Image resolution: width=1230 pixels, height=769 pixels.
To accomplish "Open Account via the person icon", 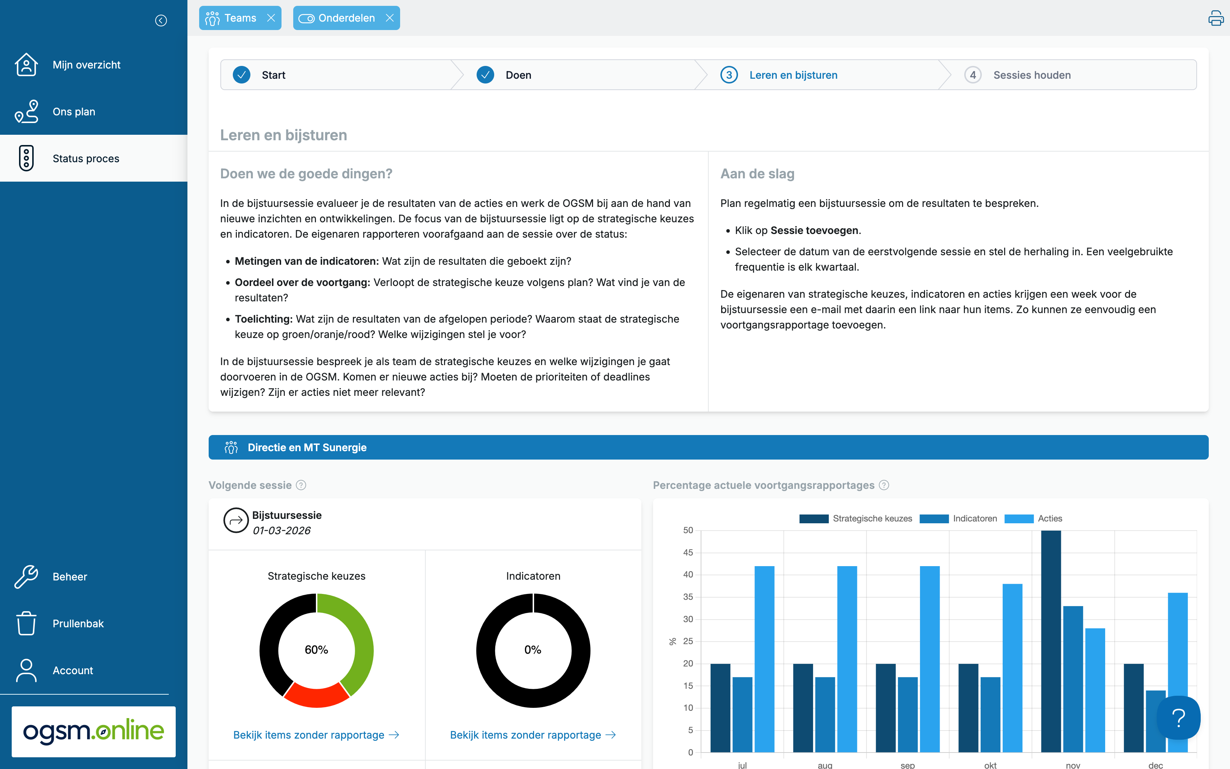I will [x=26, y=670].
